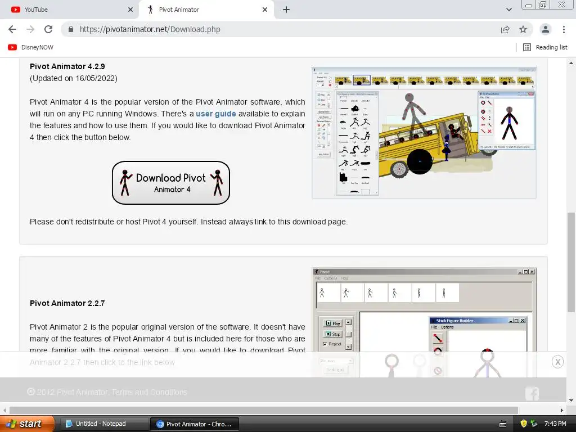Viewport: 576px width, 432px height.
Task: View site security lock info
Action: tap(71, 29)
